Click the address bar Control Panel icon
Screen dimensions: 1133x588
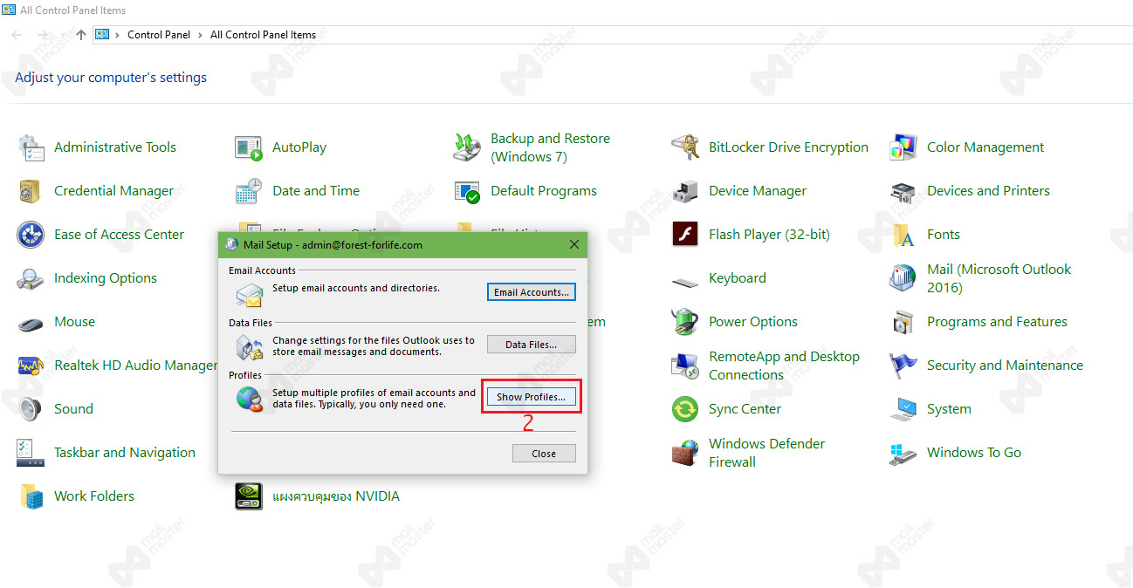click(x=102, y=35)
